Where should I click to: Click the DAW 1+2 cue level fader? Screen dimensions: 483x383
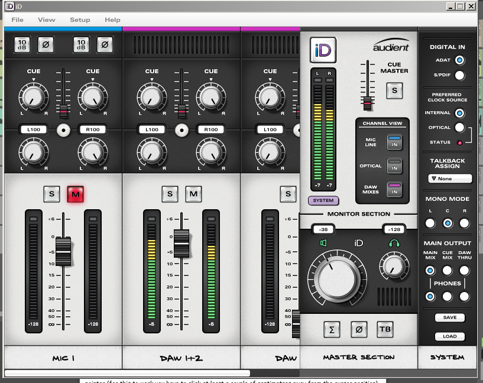coord(181,112)
